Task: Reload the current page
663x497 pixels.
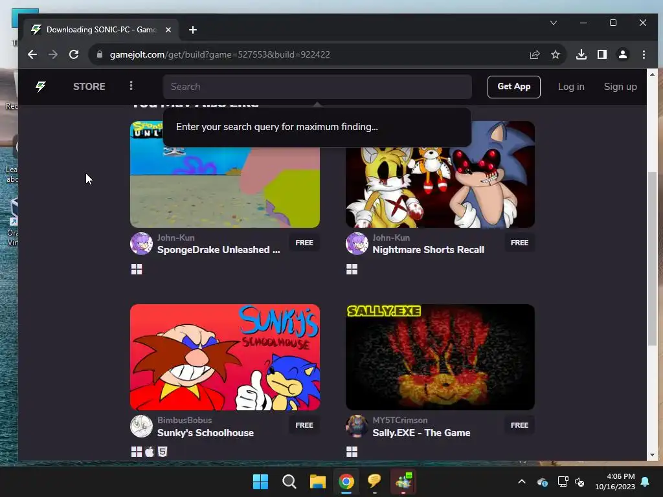Action: [x=74, y=54]
